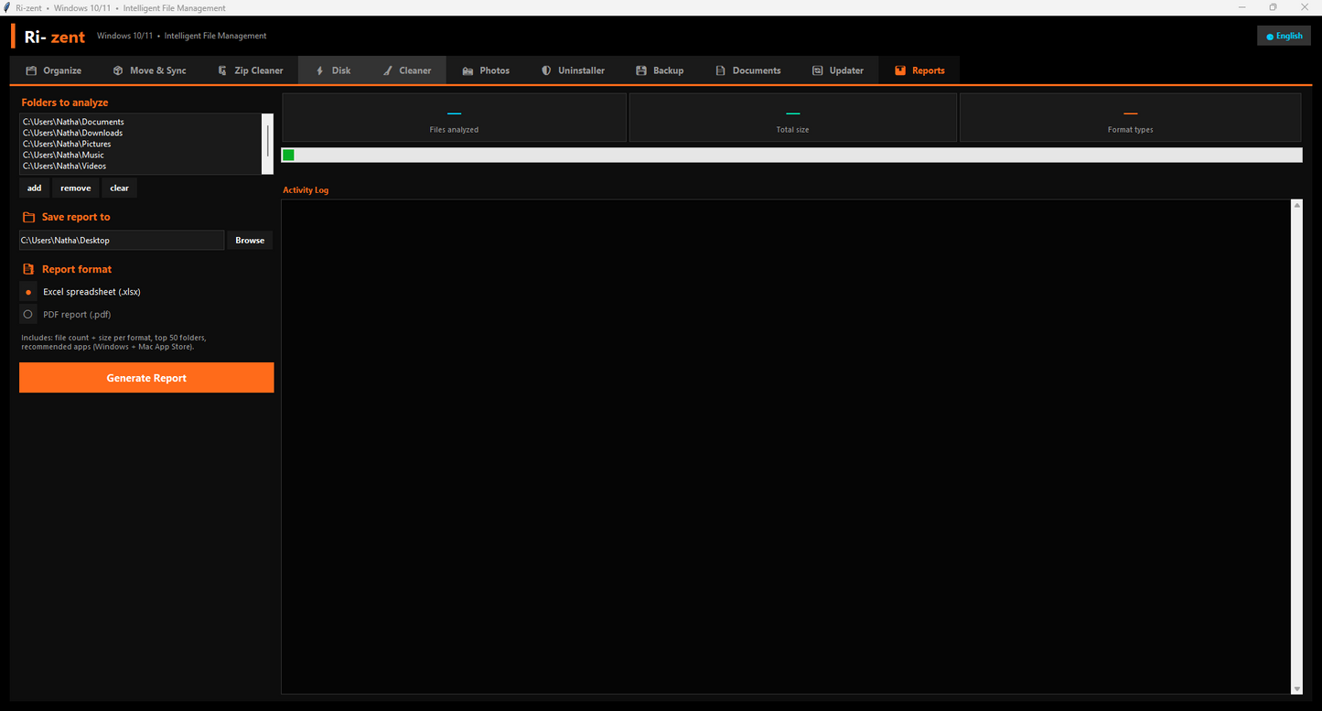
Task: Click Browse for report save location
Action: click(250, 241)
